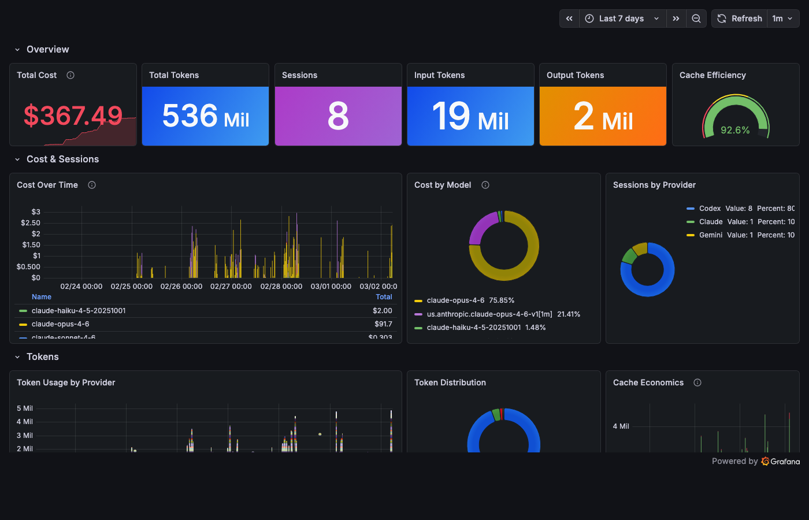The height and width of the screenshot is (520, 809).
Task: Open the Cost Over Time description icon
Action: click(92, 185)
